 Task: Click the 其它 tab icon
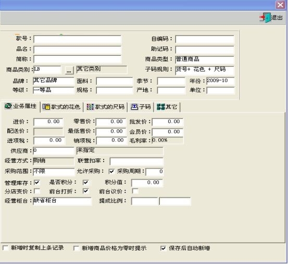tap(161, 107)
